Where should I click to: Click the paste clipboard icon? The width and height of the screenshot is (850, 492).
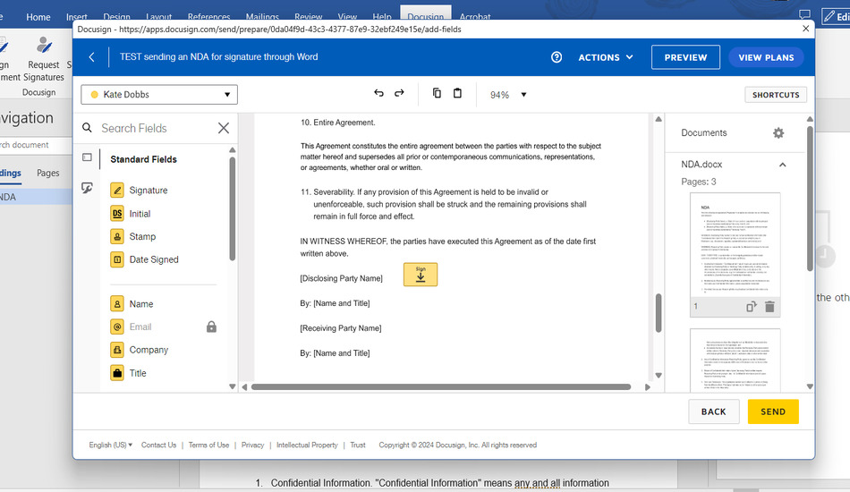coord(457,94)
